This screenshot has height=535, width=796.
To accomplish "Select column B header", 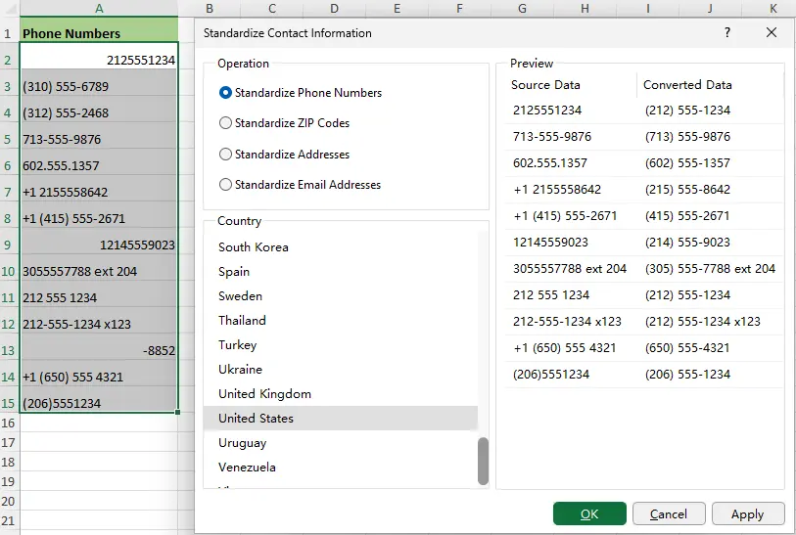I will (x=210, y=8).
